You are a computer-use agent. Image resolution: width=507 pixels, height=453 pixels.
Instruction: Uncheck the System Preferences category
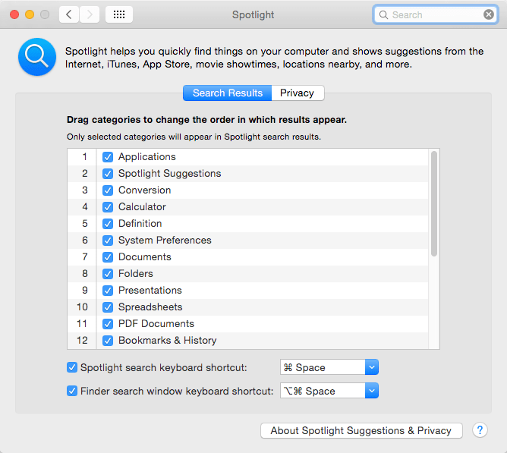point(108,241)
